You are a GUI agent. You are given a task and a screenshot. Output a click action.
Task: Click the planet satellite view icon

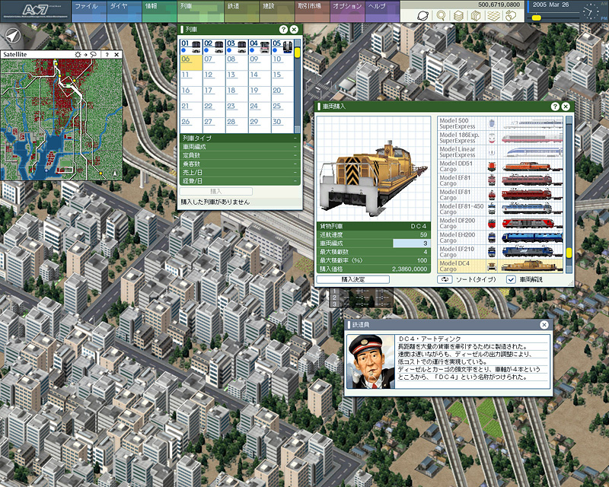tap(422, 15)
